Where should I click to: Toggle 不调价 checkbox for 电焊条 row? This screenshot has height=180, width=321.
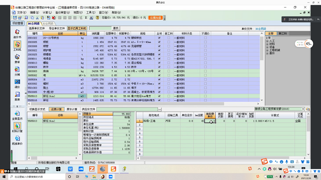tap(205, 58)
